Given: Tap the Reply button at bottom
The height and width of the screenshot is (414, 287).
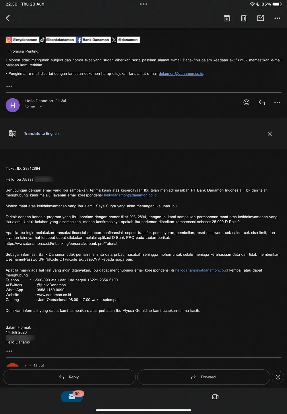Looking at the screenshot, I should click(69, 377).
